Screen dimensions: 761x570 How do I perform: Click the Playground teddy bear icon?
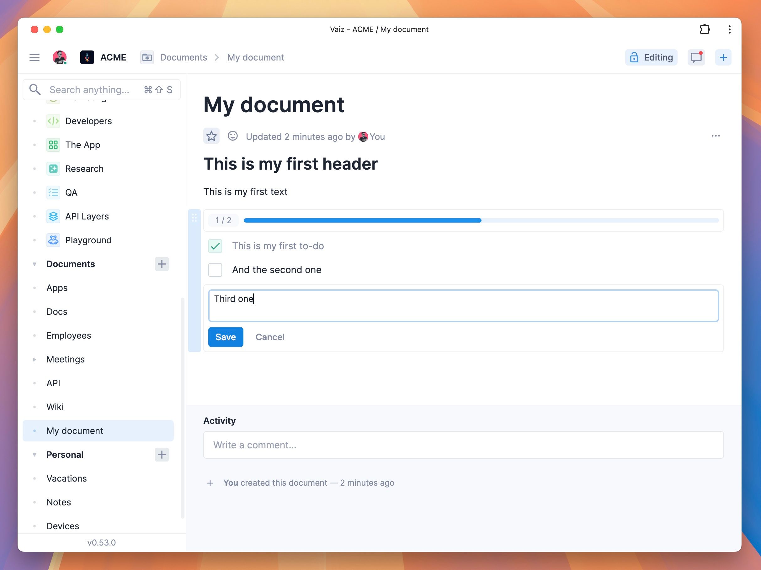point(53,240)
